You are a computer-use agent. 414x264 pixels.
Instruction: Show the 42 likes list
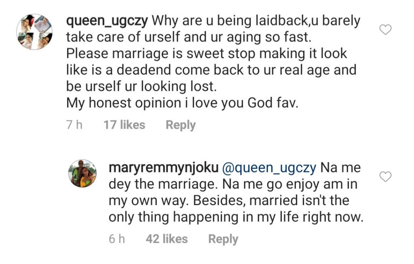click(167, 239)
